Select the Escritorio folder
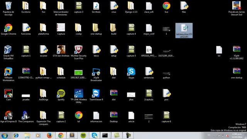The height and width of the screenshot is (139, 247). point(26,6)
